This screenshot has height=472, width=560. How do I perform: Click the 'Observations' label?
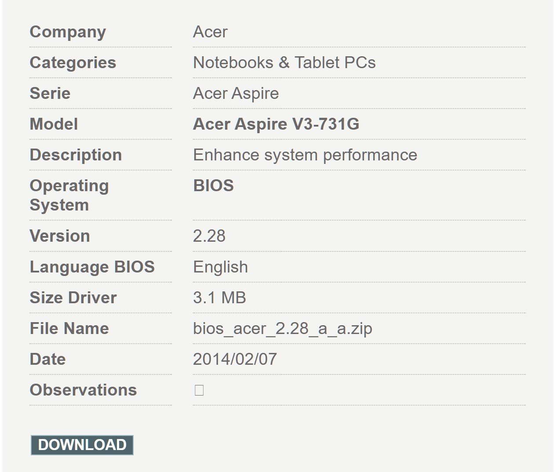pos(83,390)
